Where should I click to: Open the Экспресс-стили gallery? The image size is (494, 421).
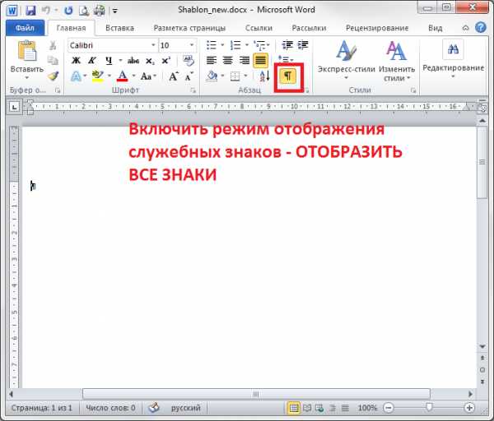point(347,60)
